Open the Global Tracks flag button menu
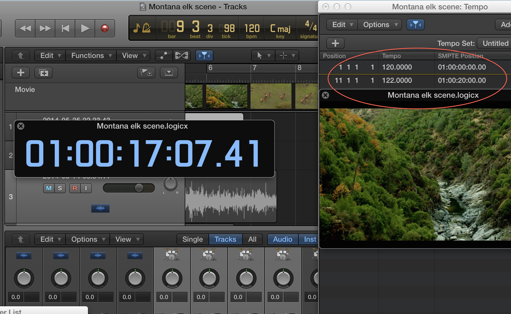 tap(146, 73)
